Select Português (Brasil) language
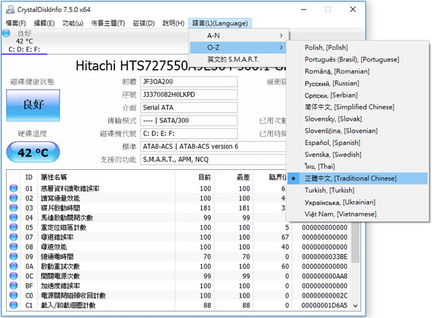Viewport: 432px width, 318px height. coord(358,60)
